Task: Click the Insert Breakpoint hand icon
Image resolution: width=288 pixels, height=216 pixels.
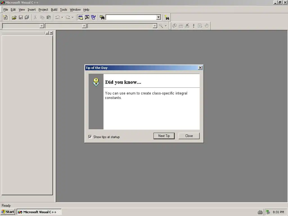Action: click(207, 26)
